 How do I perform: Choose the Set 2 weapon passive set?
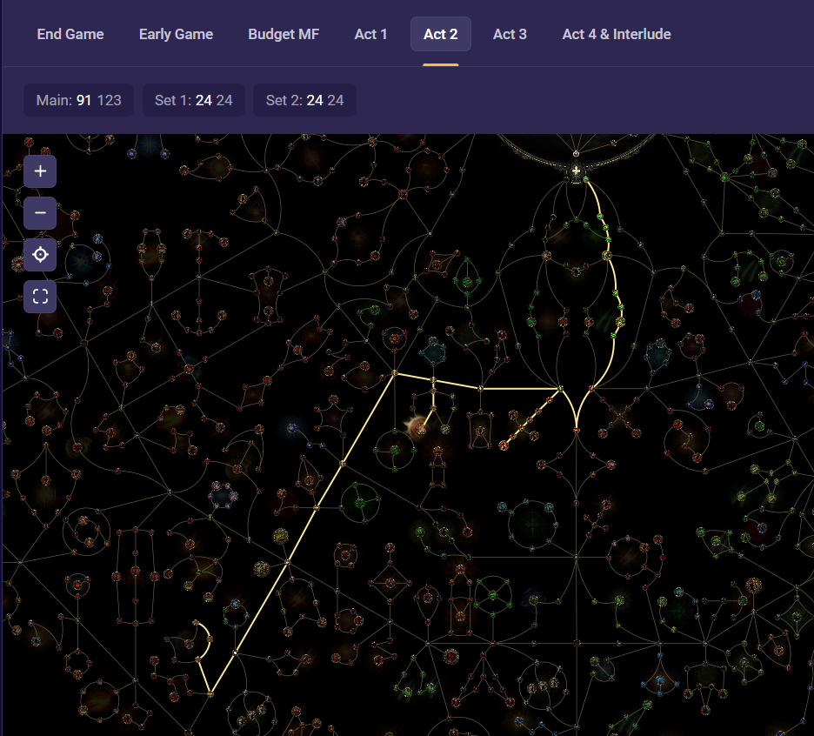pos(304,100)
